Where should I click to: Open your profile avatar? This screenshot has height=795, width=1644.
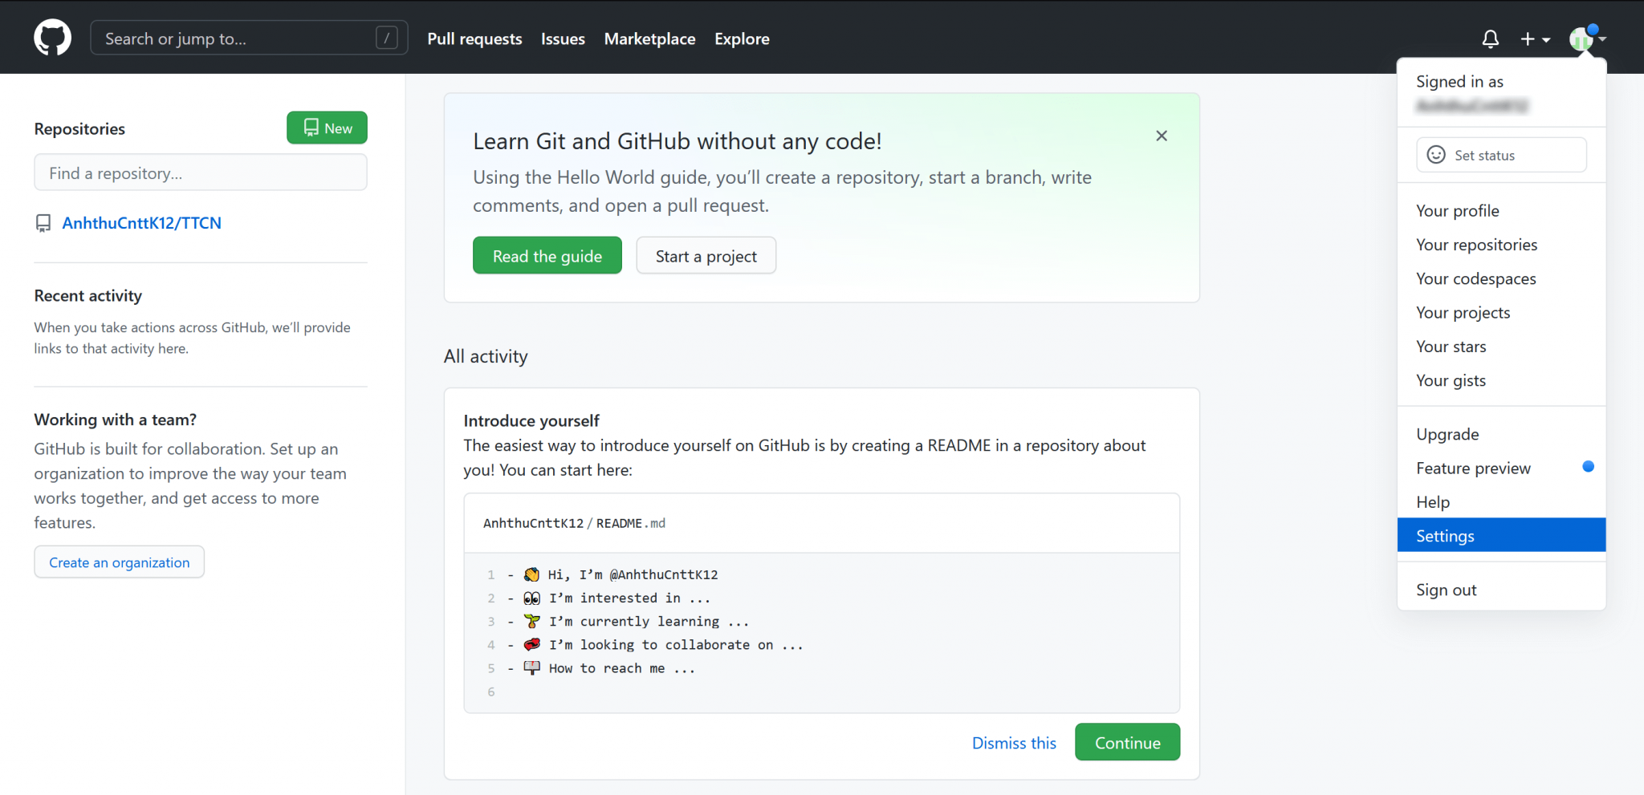pos(1581,39)
